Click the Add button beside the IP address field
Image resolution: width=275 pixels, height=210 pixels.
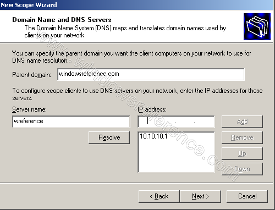click(x=242, y=121)
